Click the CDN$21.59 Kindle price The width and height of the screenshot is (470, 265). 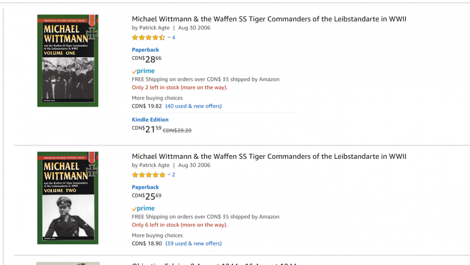(x=147, y=129)
